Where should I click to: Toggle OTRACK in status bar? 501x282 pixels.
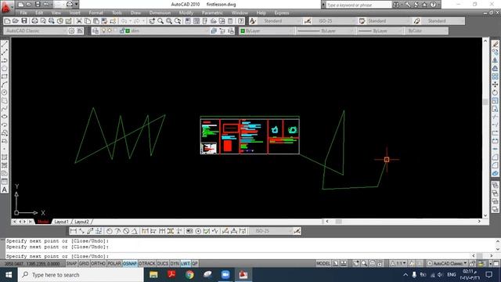(147, 263)
